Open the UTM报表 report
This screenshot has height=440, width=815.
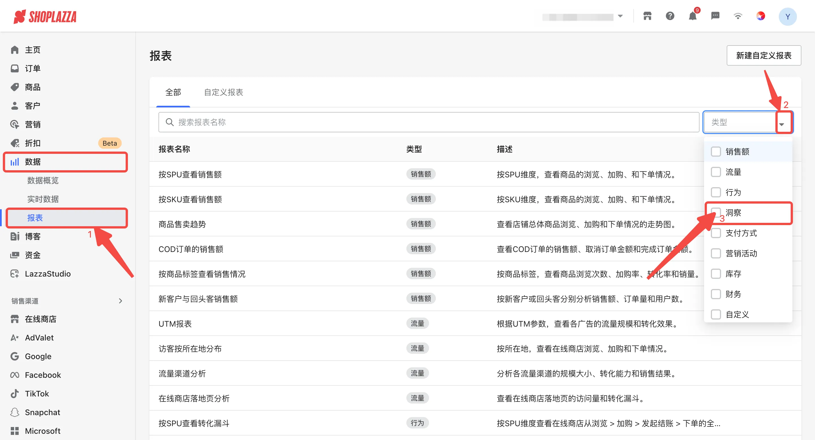pyautogui.click(x=175, y=324)
